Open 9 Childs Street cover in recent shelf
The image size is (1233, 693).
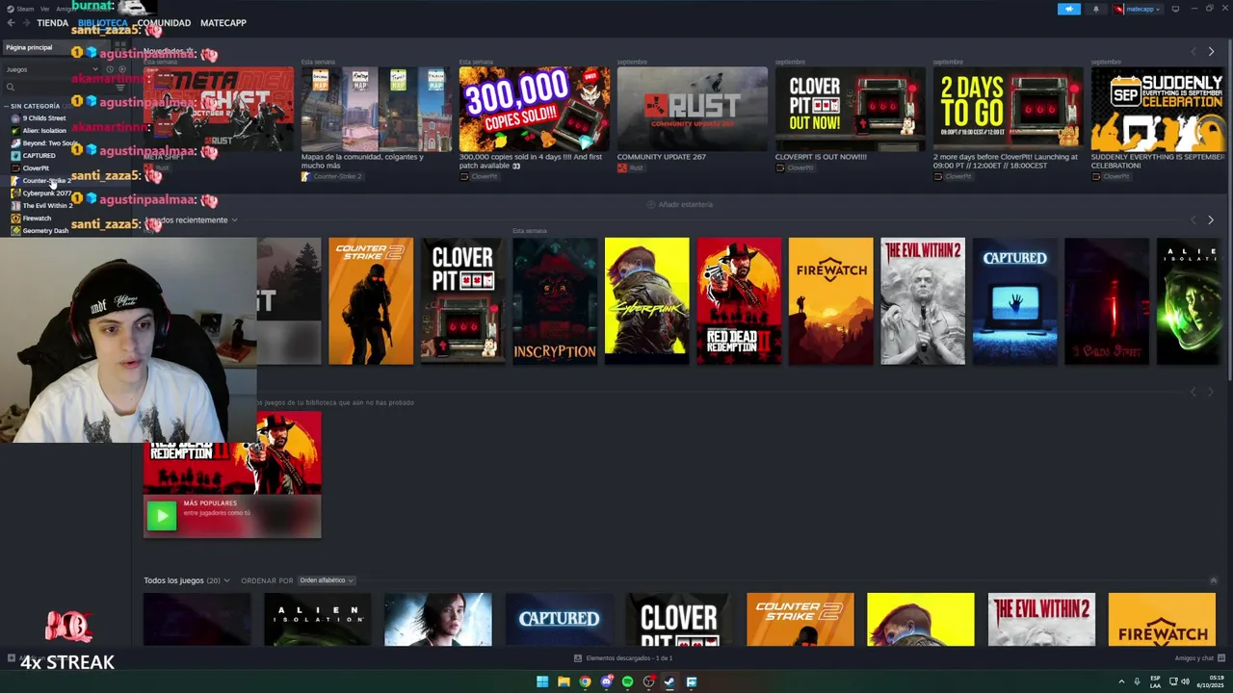point(1107,301)
